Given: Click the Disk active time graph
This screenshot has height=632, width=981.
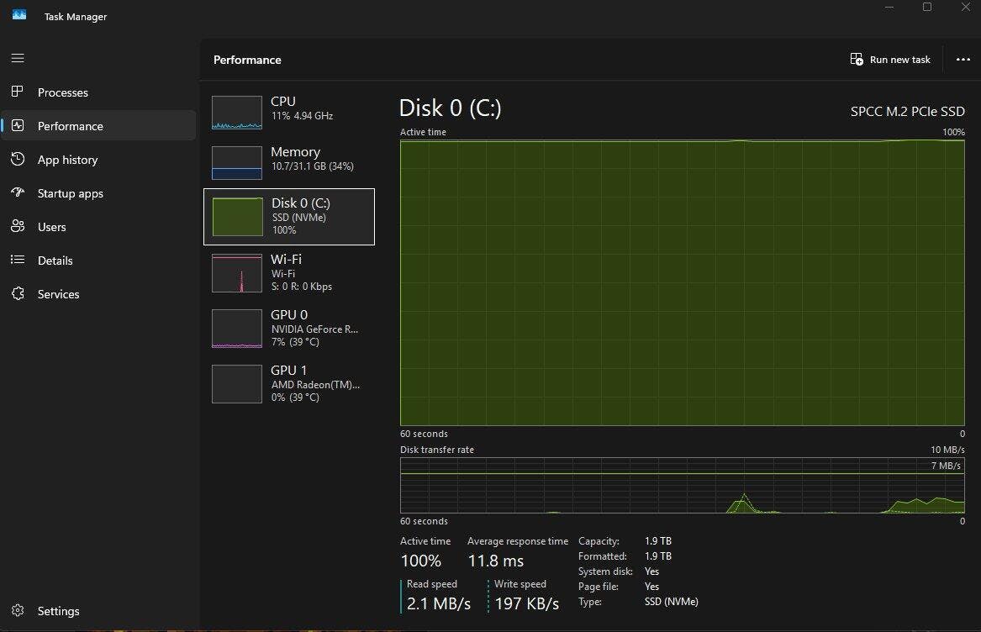Looking at the screenshot, I should tap(682, 282).
